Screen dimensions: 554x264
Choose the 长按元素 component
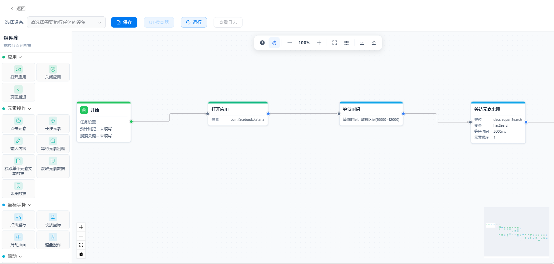[x=53, y=123]
